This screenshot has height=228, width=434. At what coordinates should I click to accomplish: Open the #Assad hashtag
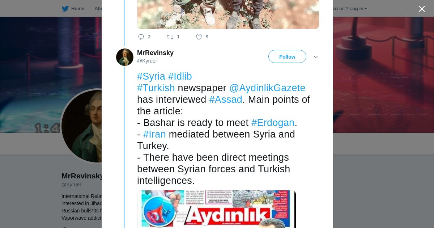[x=226, y=100]
